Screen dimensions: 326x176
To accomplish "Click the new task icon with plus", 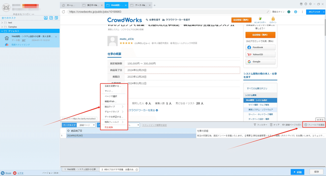I will pos(51,18).
